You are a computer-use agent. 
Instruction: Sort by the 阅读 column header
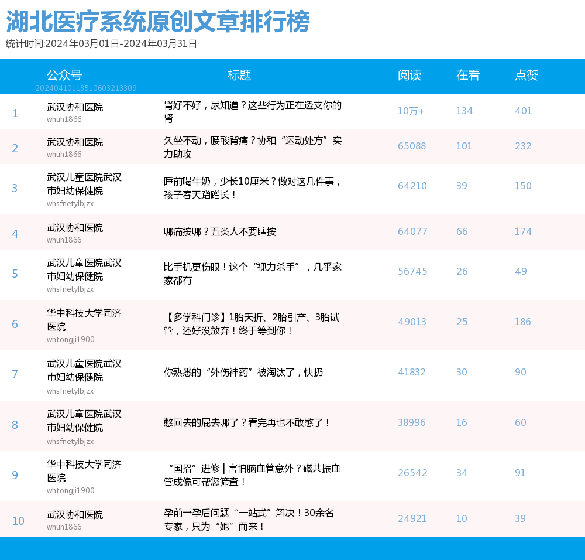pyautogui.click(x=409, y=75)
